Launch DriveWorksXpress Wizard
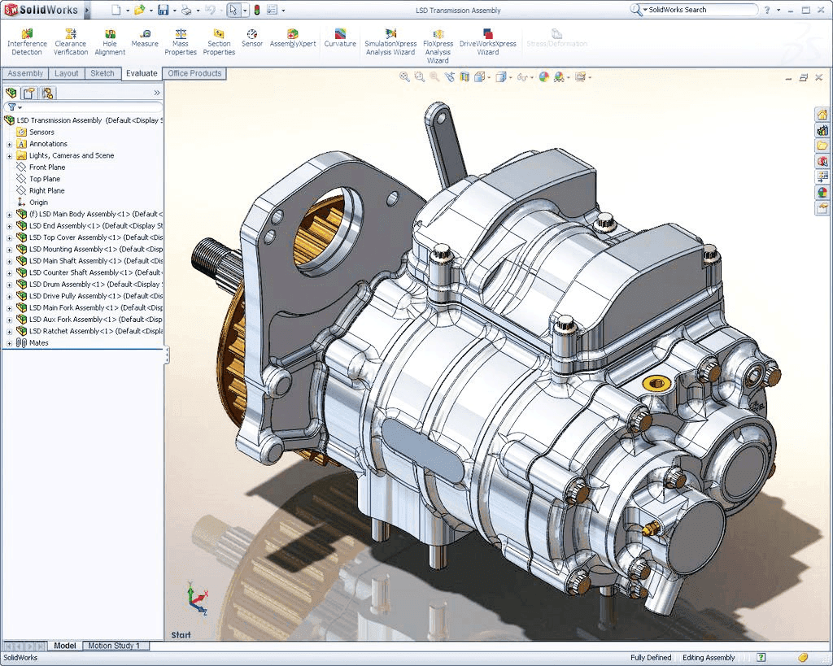 (488, 41)
